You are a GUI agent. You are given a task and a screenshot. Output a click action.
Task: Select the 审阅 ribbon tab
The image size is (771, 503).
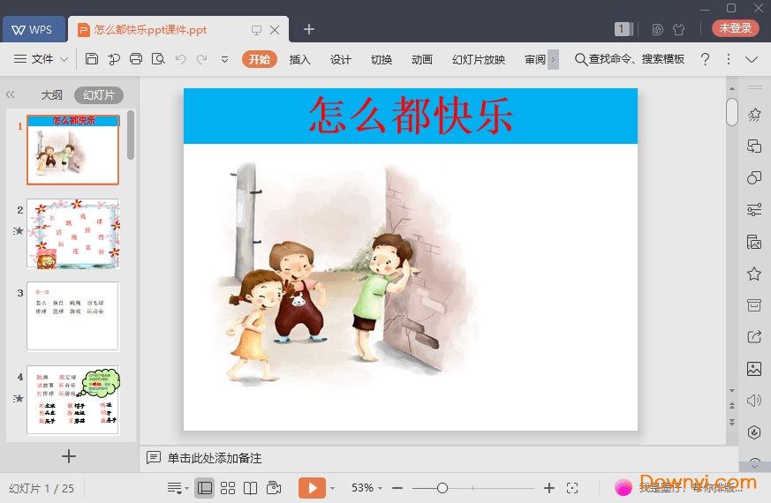(x=535, y=59)
